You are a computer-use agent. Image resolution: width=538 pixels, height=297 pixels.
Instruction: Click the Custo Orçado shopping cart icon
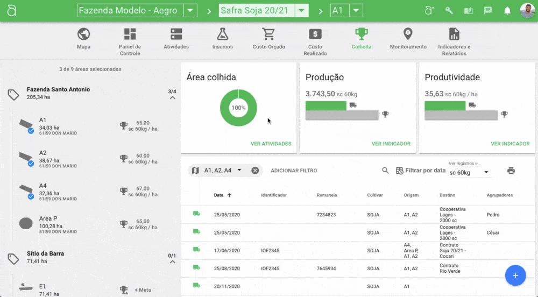(268, 34)
